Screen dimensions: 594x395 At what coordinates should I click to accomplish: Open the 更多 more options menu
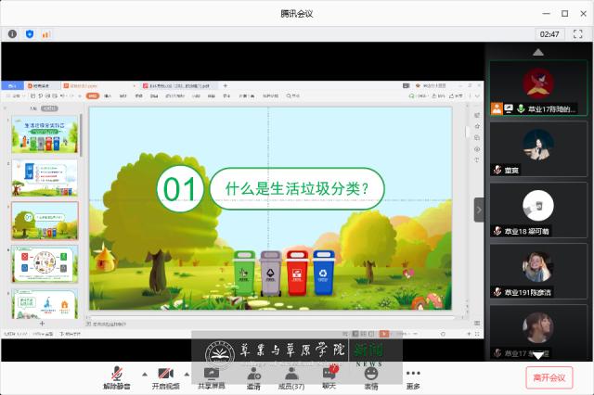pos(413,376)
